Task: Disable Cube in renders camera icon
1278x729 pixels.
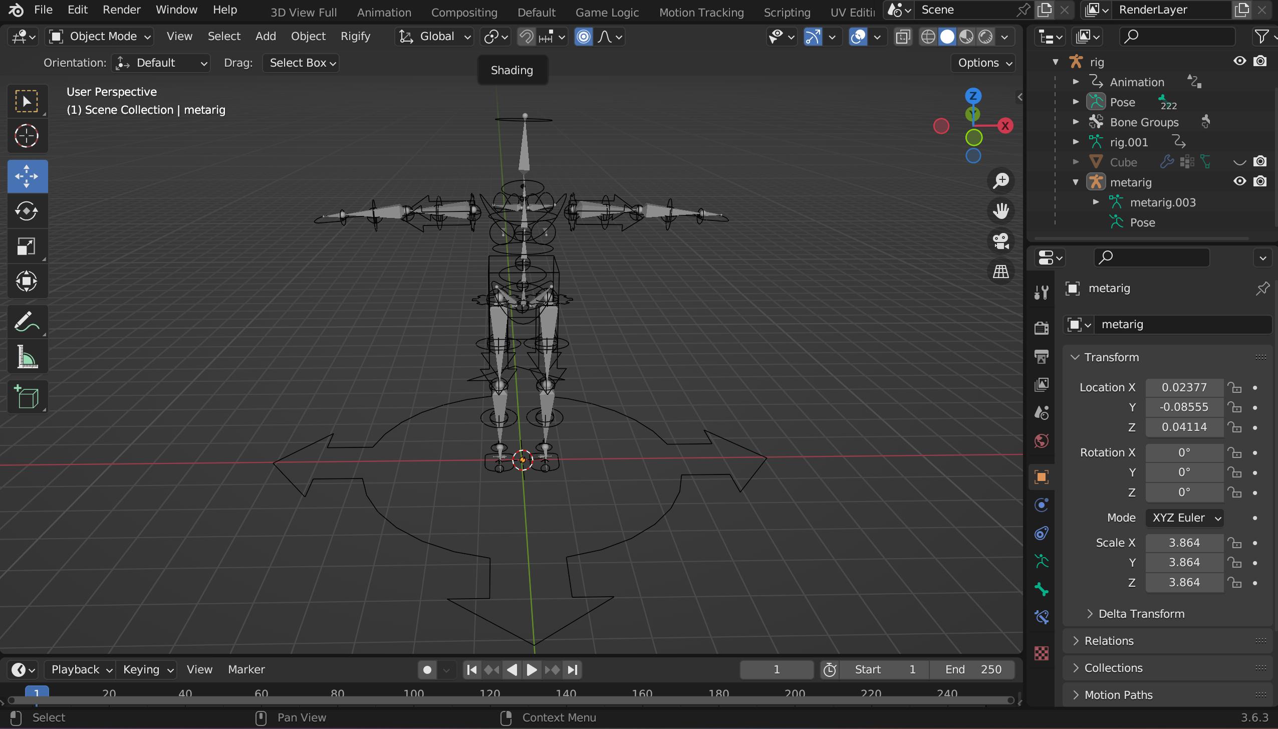Action: pyautogui.click(x=1260, y=161)
